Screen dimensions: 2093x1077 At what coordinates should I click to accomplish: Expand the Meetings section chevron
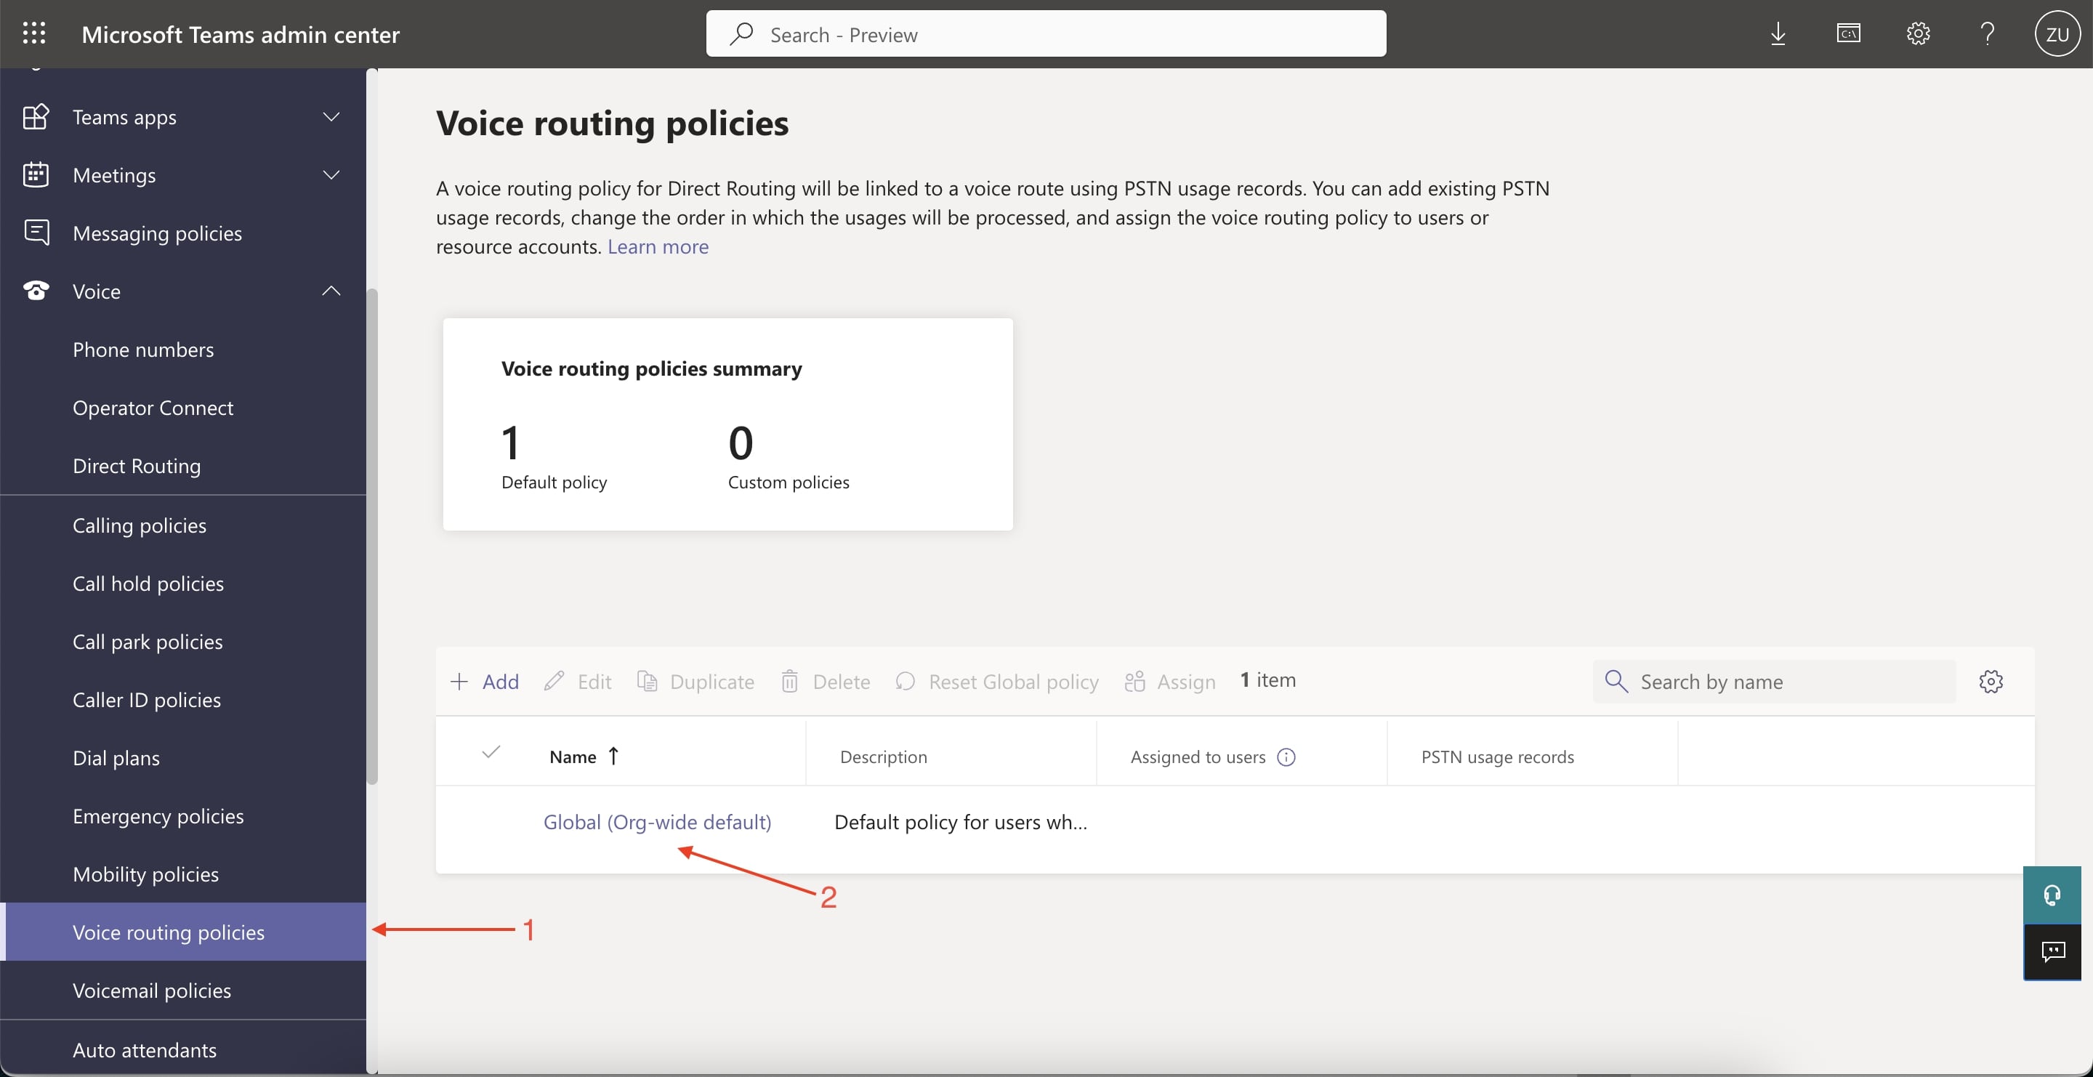[x=331, y=174]
